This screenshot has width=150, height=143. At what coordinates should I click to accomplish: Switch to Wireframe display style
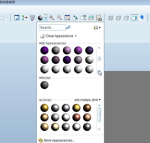(111, 18)
